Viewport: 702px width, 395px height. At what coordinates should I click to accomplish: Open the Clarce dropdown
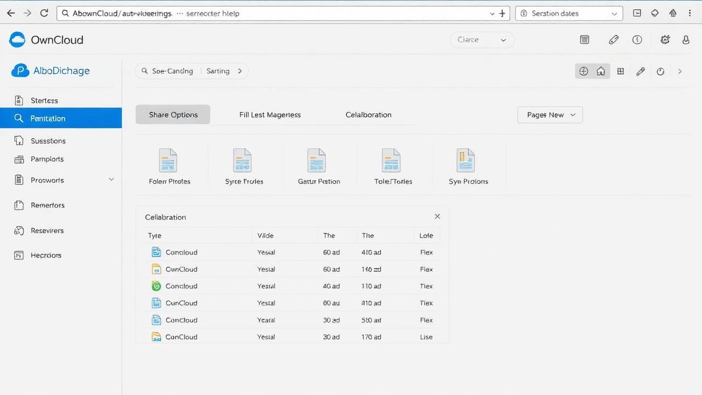[x=482, y=39]
